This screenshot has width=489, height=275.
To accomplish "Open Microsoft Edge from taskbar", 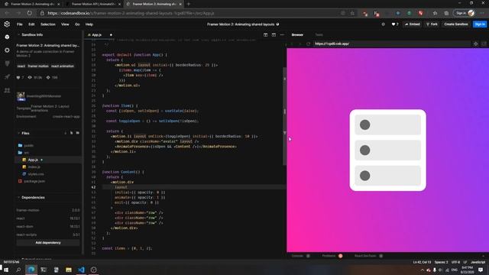I will click(31, 270).
